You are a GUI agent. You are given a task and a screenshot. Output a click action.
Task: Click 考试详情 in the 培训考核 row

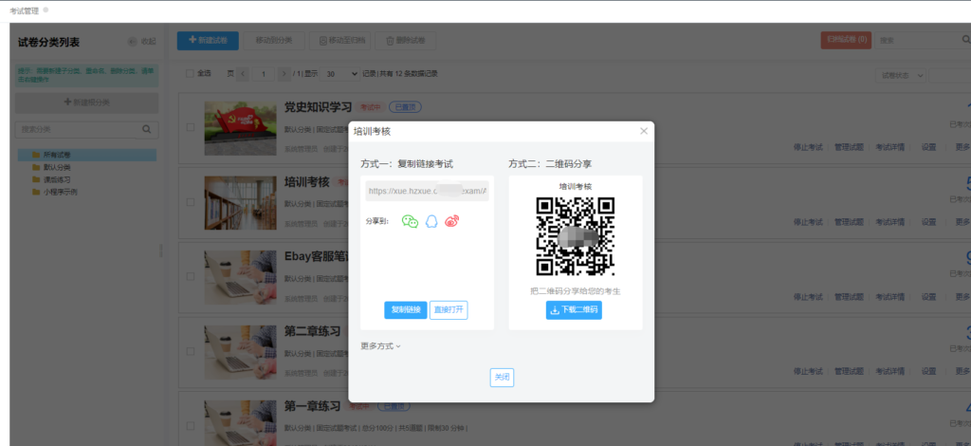click(x=889, y=222)
